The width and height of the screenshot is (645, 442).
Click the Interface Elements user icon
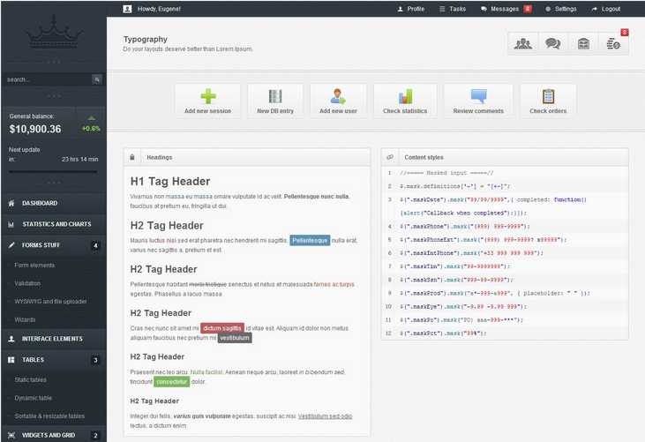click(x=11, y=339)
